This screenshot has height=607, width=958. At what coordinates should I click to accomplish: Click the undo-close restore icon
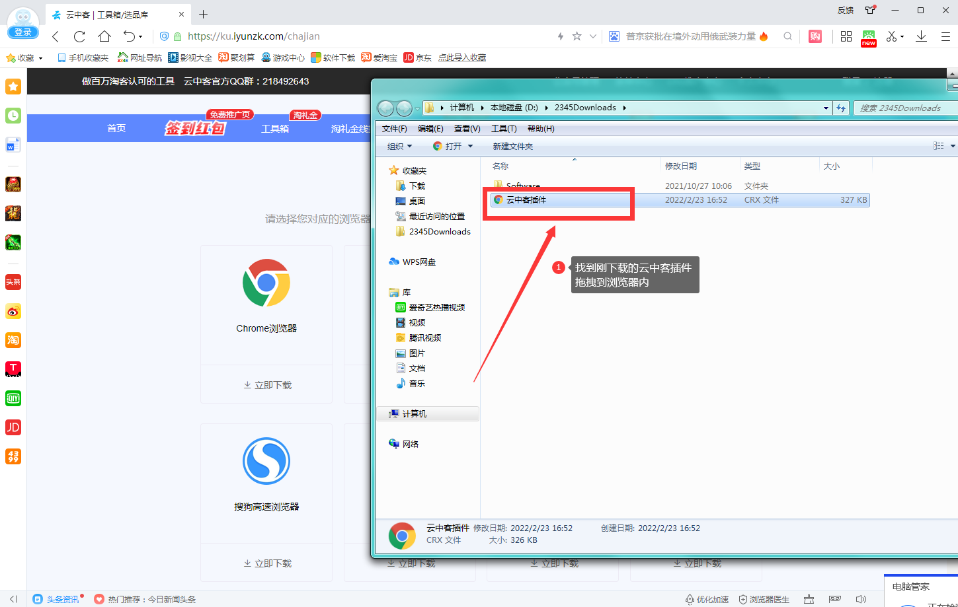[129, 36]
